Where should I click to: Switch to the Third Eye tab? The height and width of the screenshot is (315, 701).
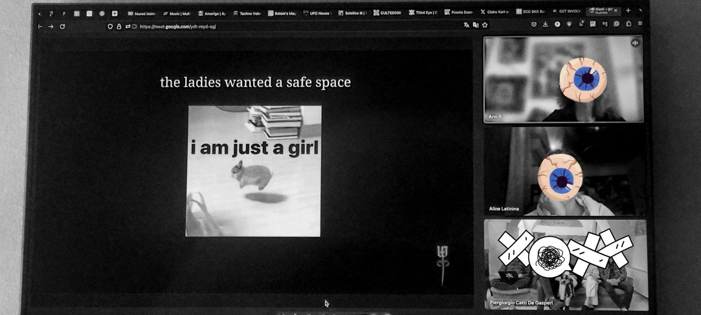(x=424, y=12)
